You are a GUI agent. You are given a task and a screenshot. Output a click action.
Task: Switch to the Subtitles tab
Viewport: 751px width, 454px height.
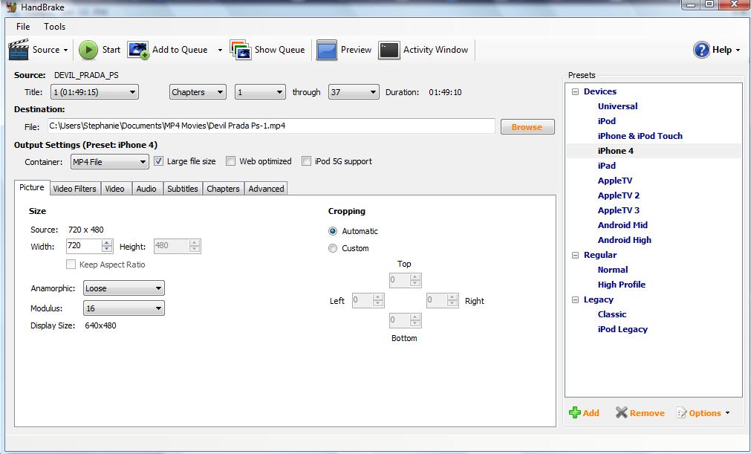(x=183, y=189)
